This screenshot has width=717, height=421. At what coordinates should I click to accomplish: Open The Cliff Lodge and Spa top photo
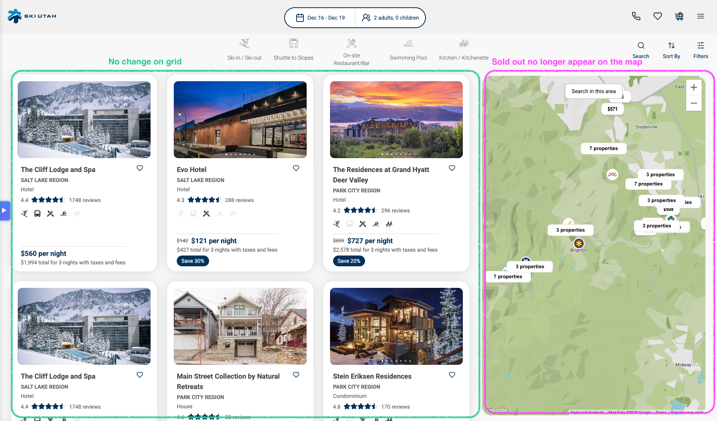(x=84, y=120)
